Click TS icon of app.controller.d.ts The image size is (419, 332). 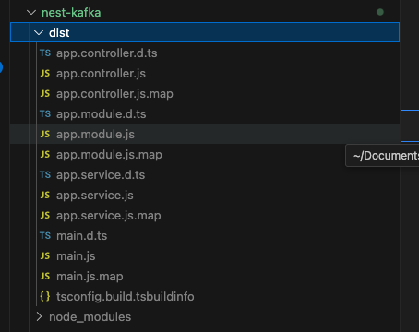click(45, 53)
